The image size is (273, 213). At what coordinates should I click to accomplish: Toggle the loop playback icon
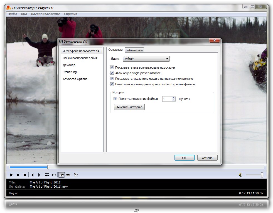click(x=47, y=175)
